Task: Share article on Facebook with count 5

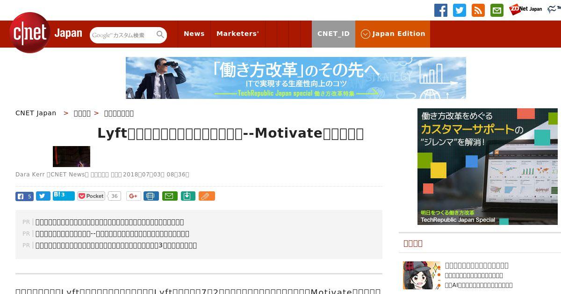Action: (24, 196)
